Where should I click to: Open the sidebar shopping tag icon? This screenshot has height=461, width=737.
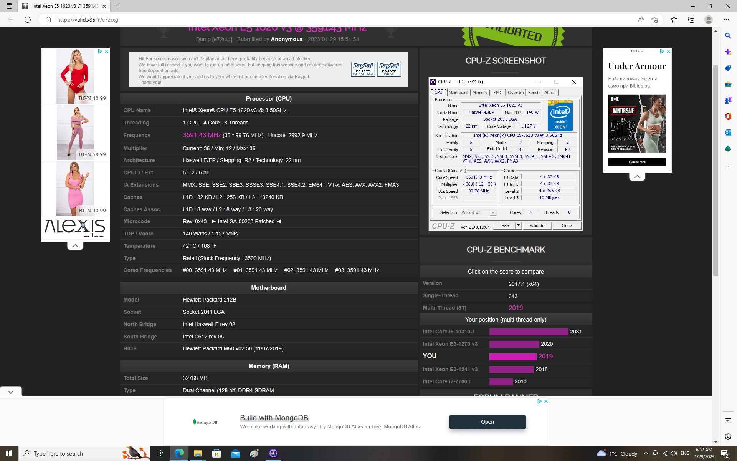pos(728,68)
